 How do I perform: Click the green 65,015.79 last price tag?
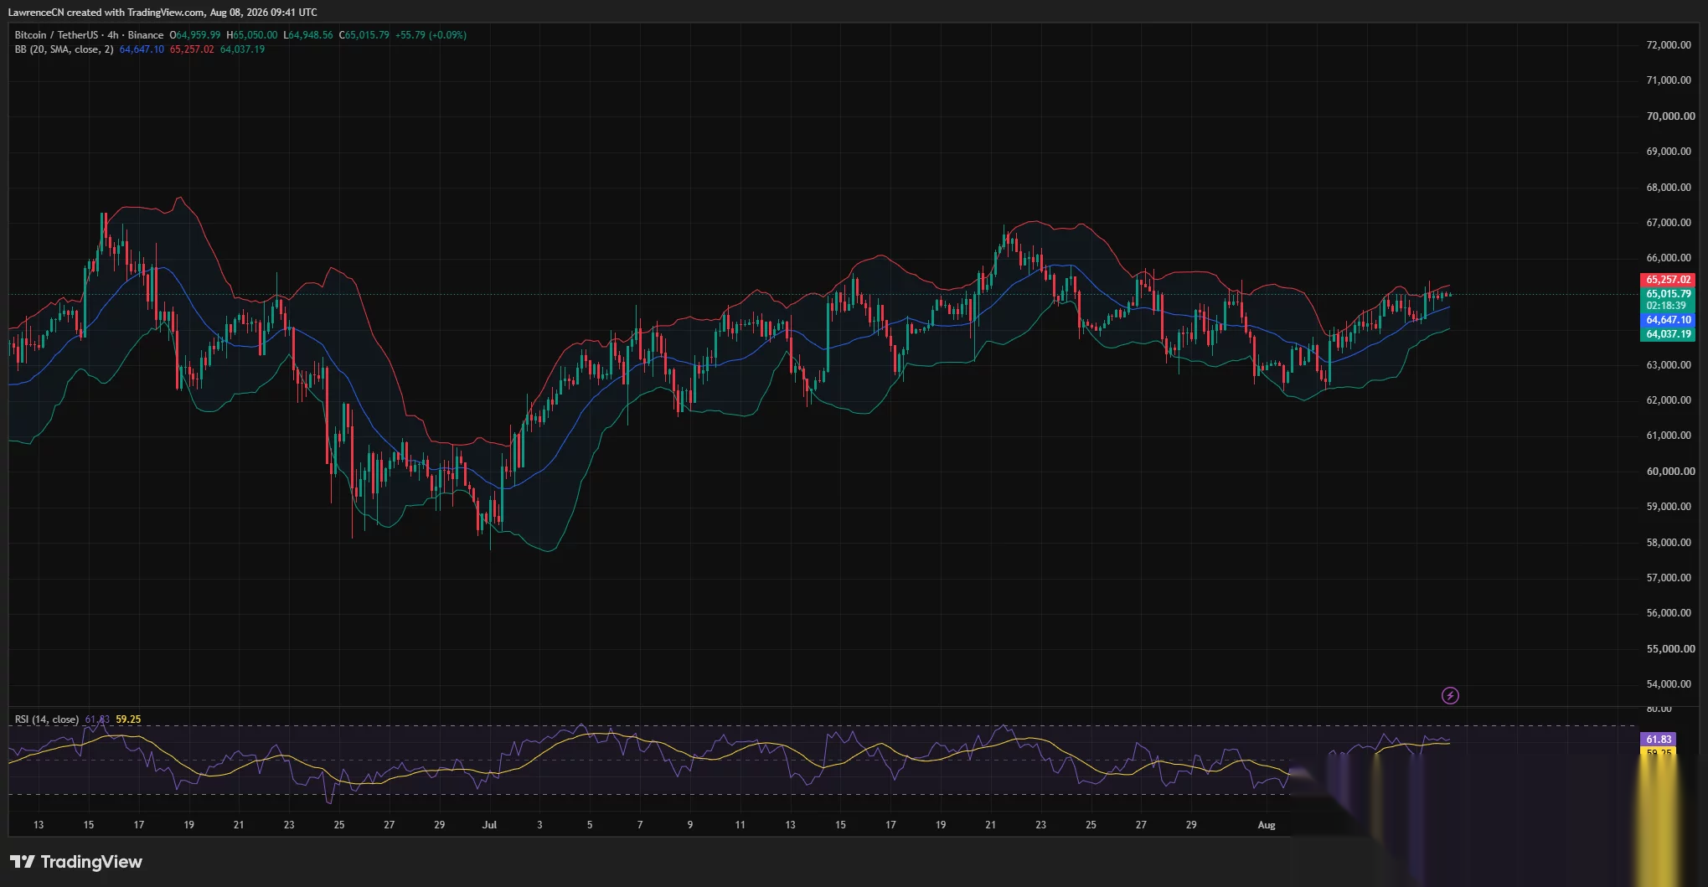pyautogui.click(x=1667, y=294)
